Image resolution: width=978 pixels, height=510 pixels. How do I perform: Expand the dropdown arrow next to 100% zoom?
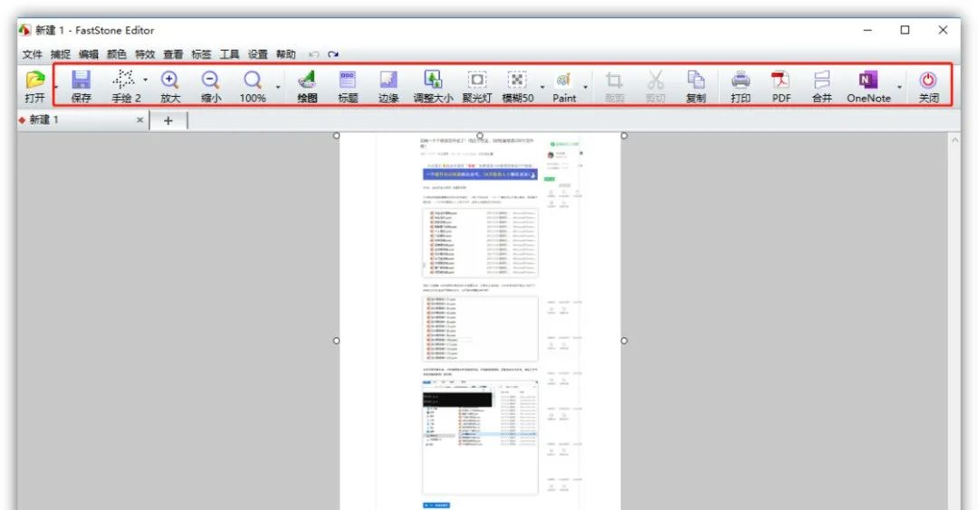click(278, 87)
